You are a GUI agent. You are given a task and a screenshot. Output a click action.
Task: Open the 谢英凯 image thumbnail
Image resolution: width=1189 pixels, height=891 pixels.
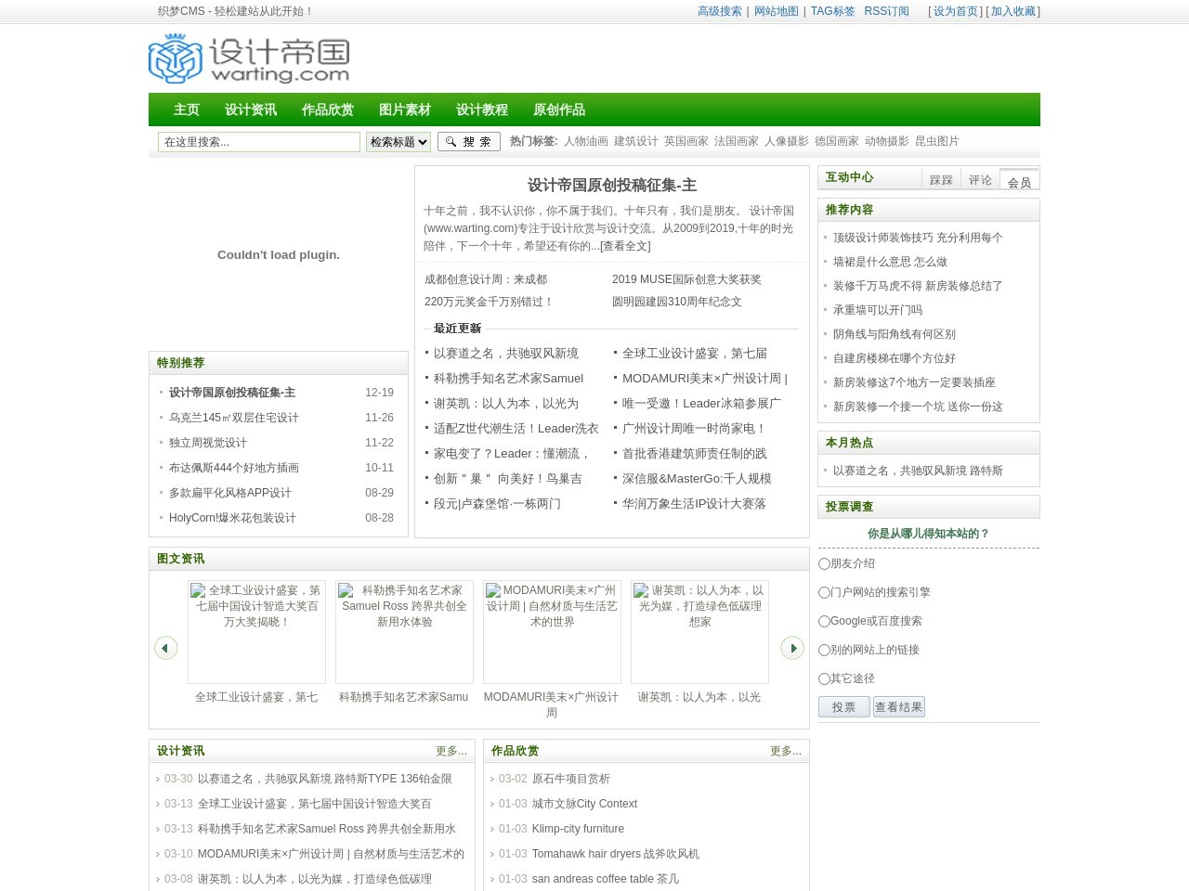(699, 631)
